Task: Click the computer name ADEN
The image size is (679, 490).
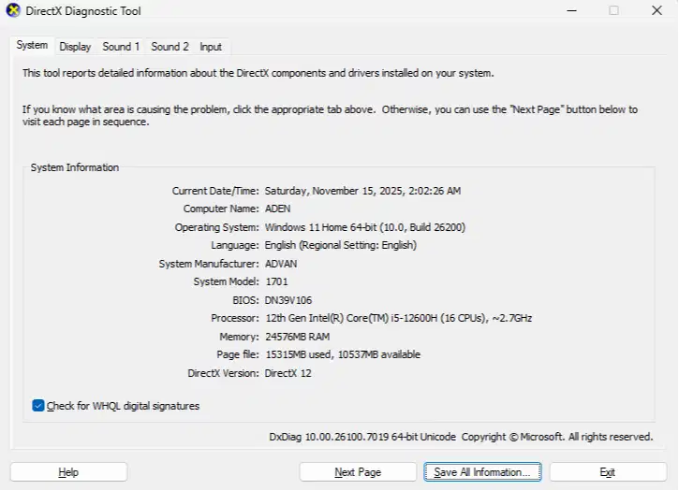Action: point(277,209)
